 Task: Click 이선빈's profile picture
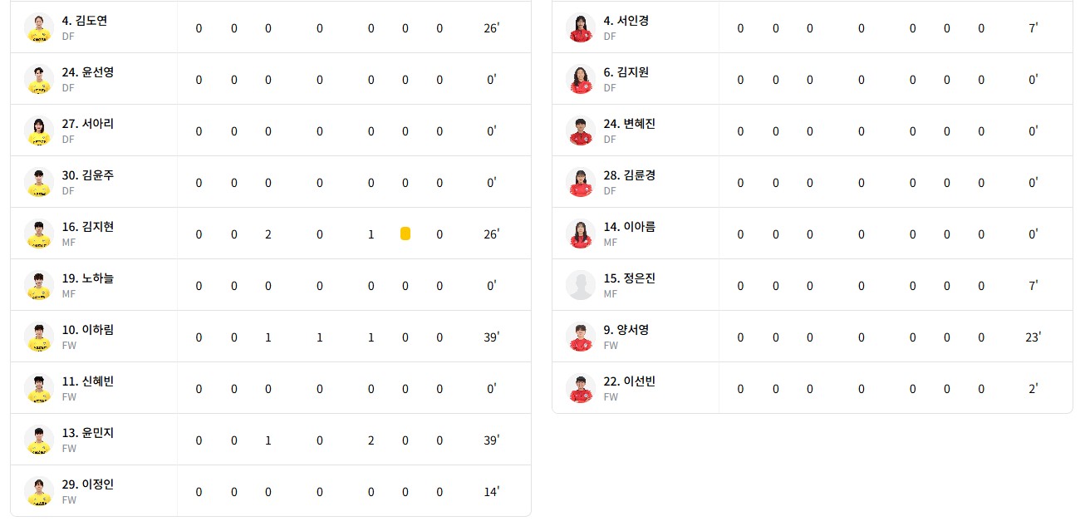click(x=580, y=388)
